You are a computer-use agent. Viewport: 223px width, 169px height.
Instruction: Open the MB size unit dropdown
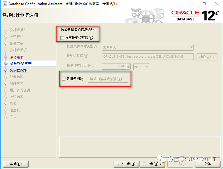(141, 67)
